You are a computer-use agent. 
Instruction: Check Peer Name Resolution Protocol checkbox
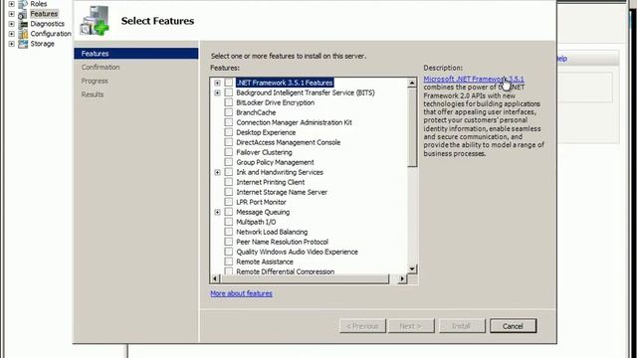[229, 242]
